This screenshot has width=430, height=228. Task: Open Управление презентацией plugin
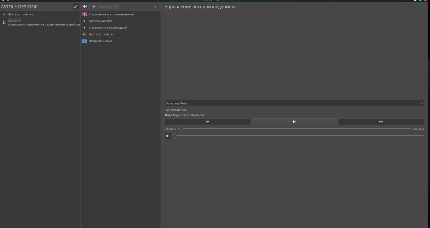(120, 28)
